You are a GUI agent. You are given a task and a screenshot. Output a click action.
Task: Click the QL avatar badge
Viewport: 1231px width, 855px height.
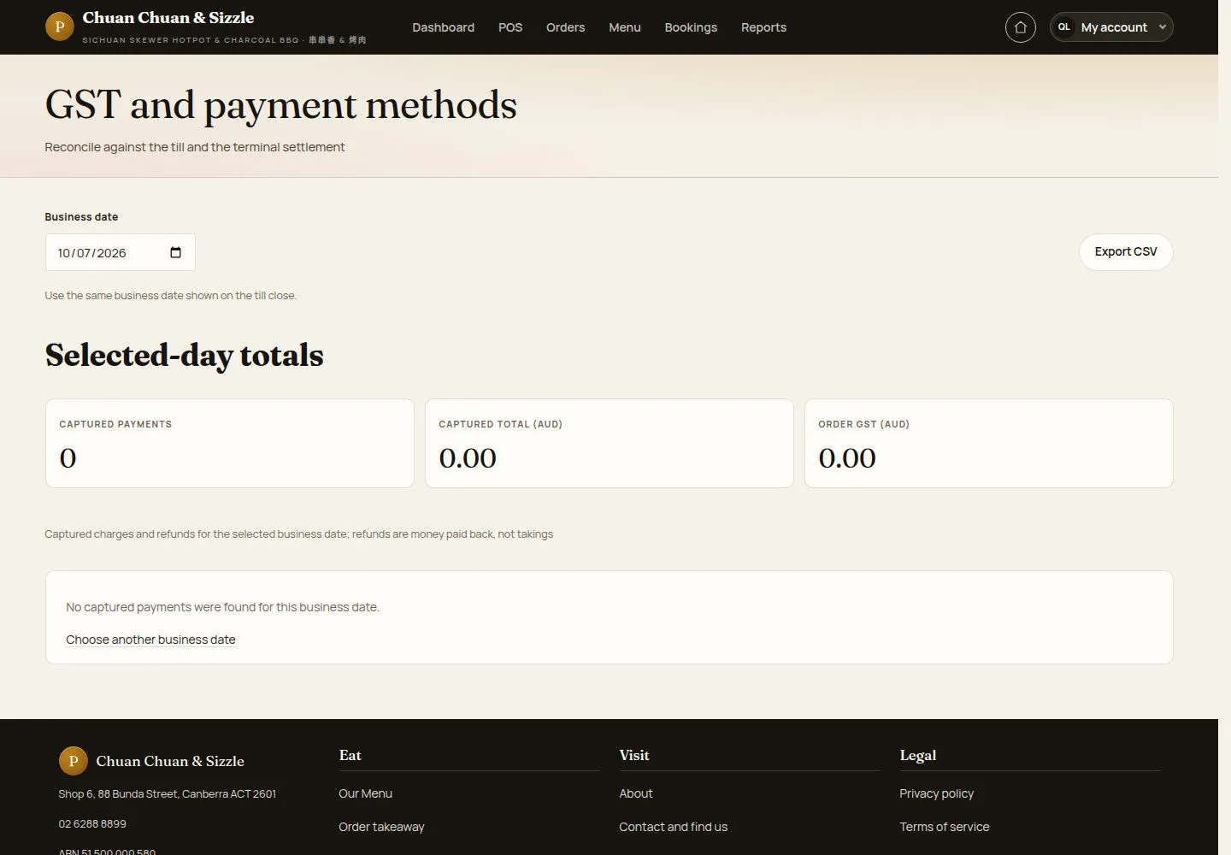[x=1064, y=27]
